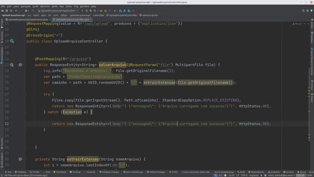Open the Run menu
This screenshot has height=177, width=314.
[x=62, y=6]
